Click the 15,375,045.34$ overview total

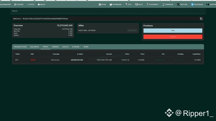click(65, 26)
